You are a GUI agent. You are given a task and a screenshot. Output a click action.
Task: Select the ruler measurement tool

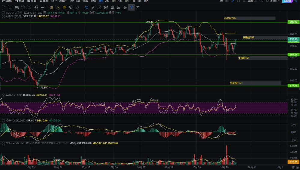coord(93,7)
